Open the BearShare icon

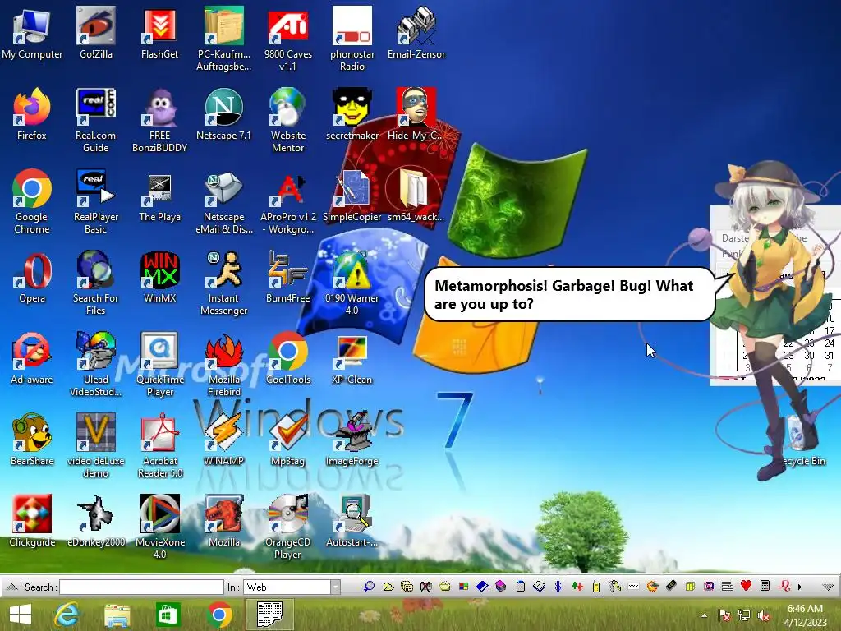[32, 440]
